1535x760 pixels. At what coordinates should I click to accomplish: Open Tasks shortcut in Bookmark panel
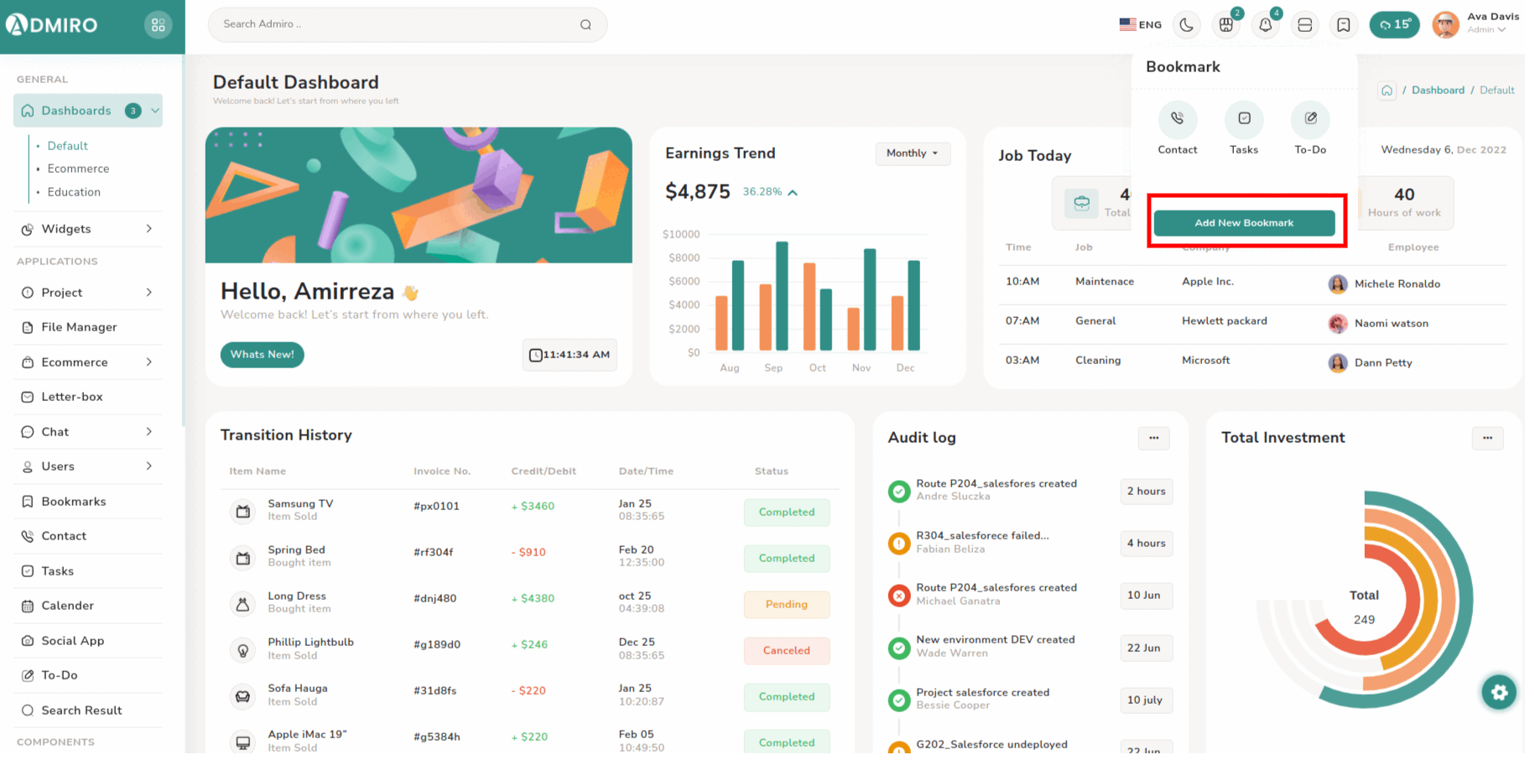(1244, 119)
